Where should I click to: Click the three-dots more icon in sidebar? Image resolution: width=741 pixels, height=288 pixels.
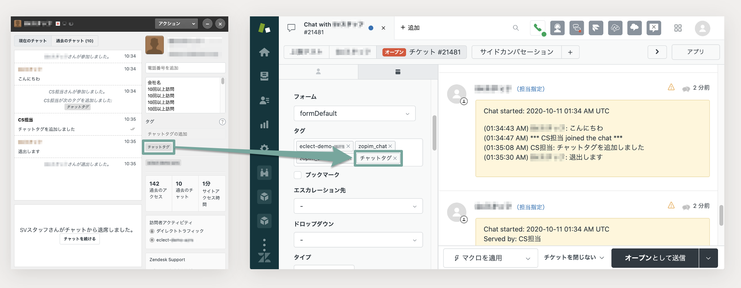pos(264,245)
